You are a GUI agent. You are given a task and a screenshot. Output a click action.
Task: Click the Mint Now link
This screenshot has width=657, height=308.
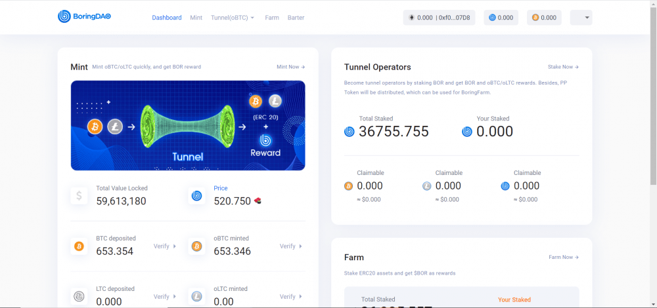click(291, 67)
